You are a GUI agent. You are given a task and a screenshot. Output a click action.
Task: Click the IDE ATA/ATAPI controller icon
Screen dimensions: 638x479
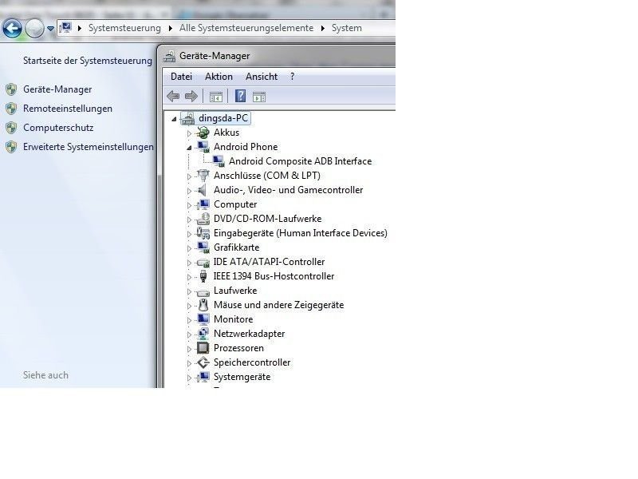pos(203,262)
